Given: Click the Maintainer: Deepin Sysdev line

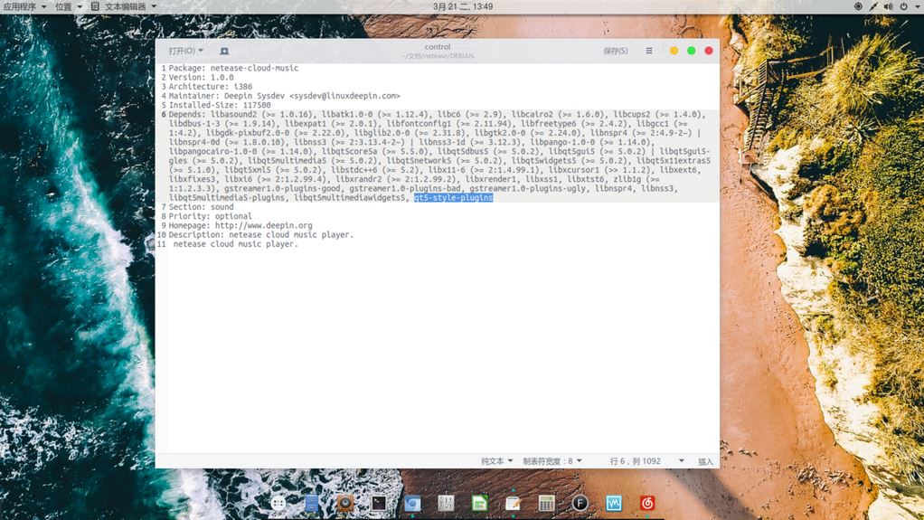Looking at the screenshot, I should (284, 96).
